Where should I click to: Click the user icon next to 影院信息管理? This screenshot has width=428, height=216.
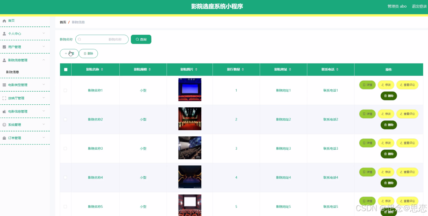click(4, 60)
